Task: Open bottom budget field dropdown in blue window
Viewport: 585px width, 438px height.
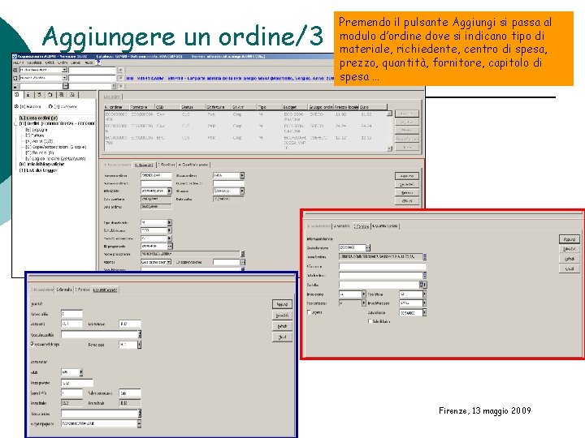Action: tap(139, 423)
